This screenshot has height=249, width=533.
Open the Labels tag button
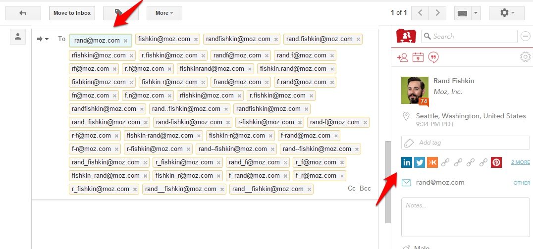click(x=121, y=13)
